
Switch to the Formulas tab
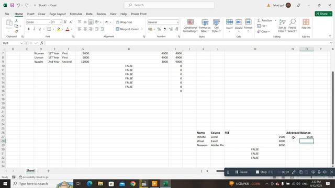[x=76, y=14]
